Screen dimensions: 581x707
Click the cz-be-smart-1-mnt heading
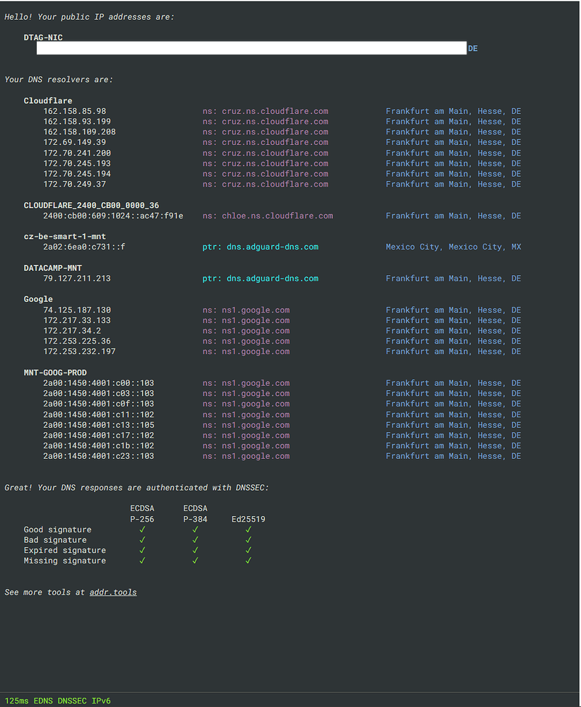tap(65, 236)
